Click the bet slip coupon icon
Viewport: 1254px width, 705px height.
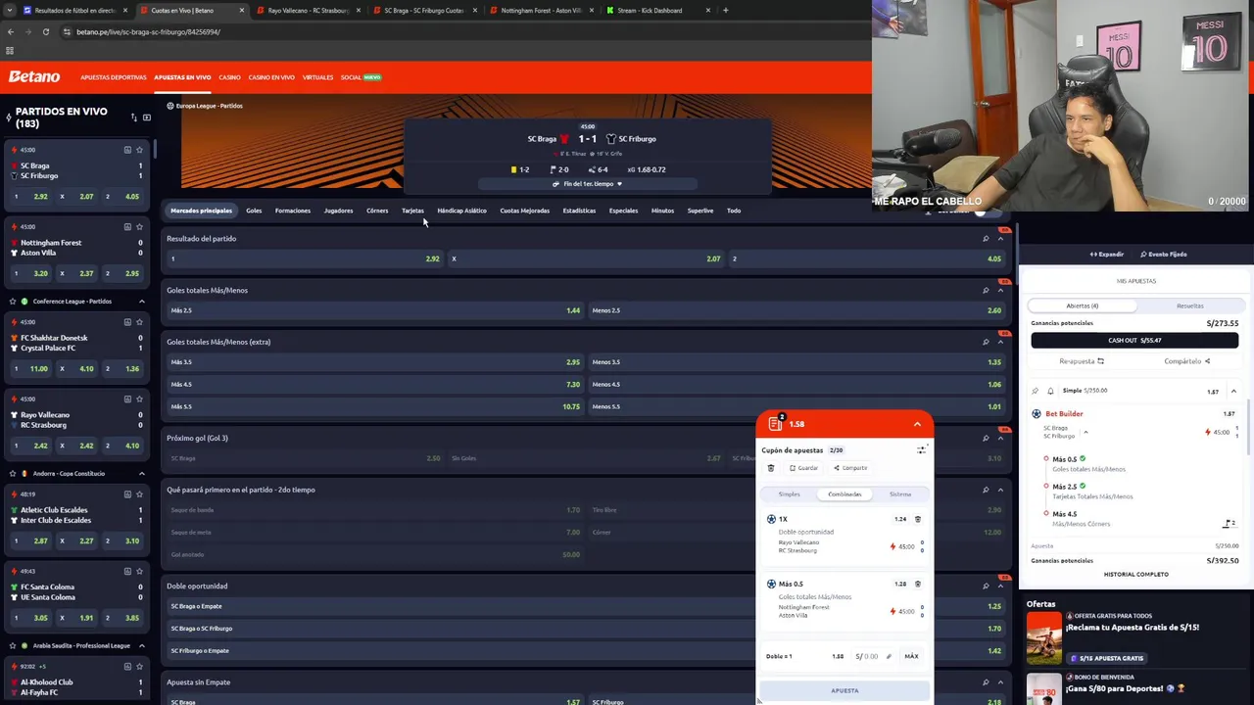pos(775,423)
